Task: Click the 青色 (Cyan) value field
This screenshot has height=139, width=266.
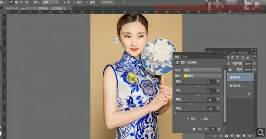Action: coord(211,82)
